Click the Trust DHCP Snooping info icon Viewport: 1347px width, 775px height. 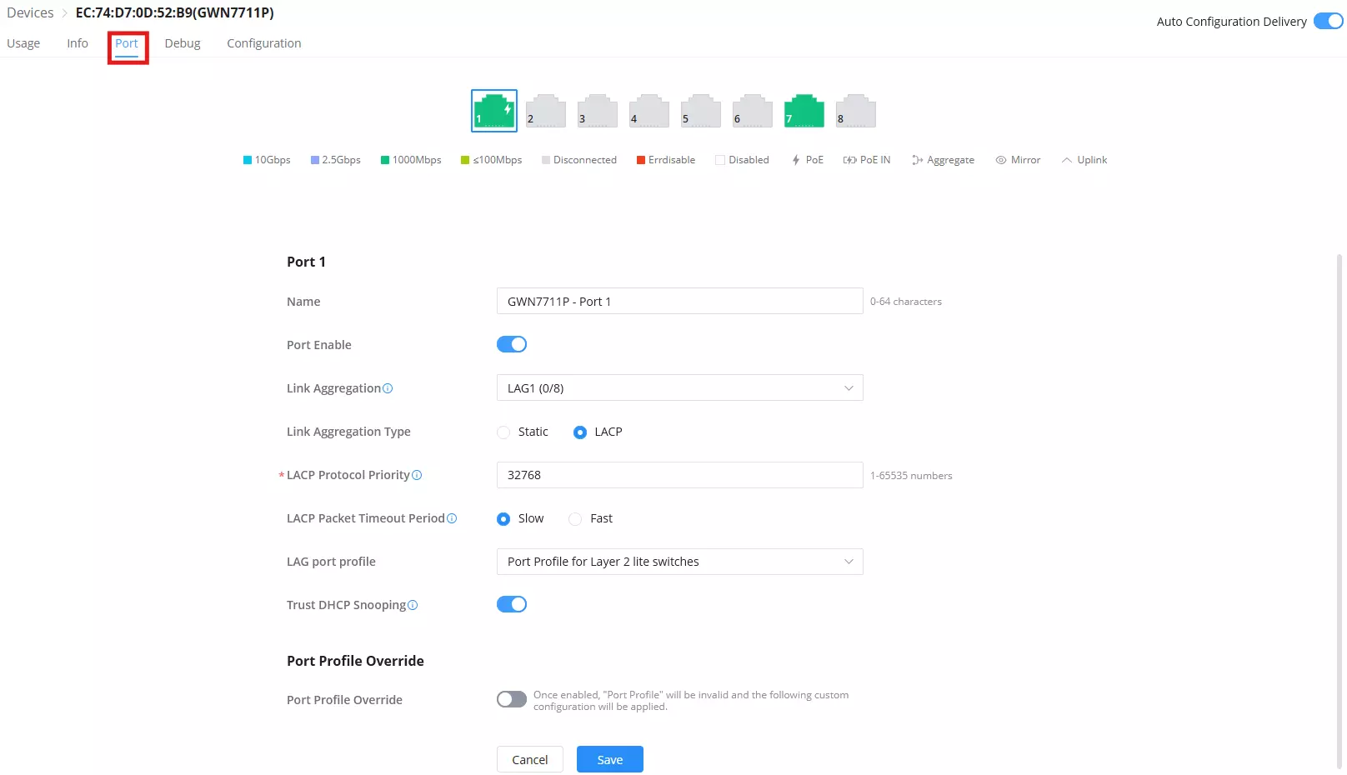tap(413, 605)
